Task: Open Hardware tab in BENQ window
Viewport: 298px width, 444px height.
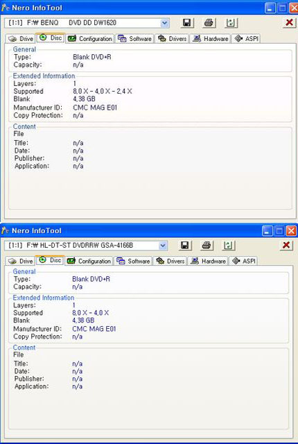Action: coord(211,39)
